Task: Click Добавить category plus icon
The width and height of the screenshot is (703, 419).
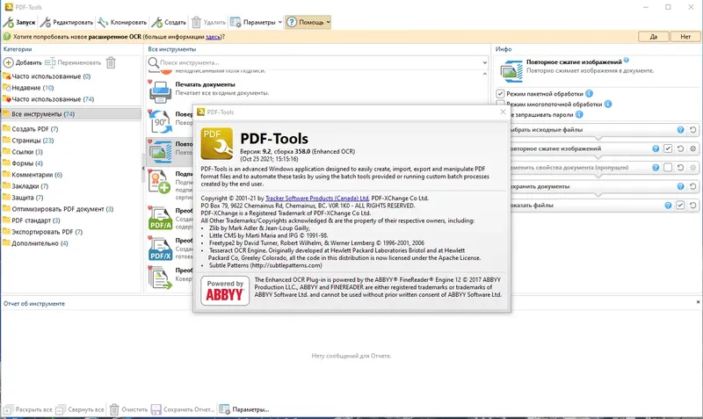Action: (x=9, y=62)
